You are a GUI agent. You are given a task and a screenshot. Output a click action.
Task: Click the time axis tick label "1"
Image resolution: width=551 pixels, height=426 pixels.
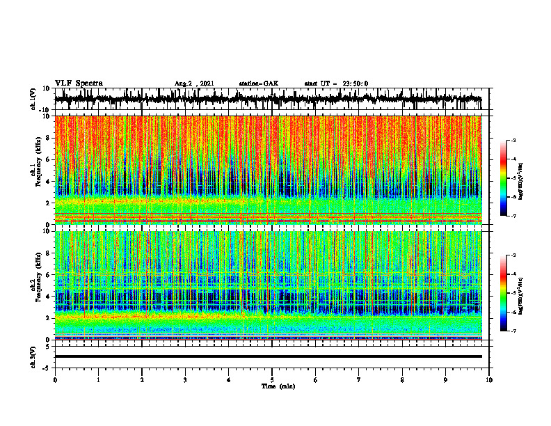point(98,380)
